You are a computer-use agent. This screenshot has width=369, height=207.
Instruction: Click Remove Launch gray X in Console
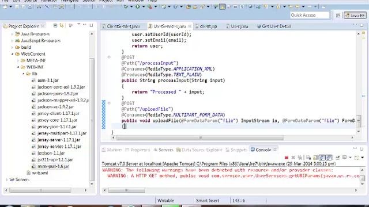(293, 158)
